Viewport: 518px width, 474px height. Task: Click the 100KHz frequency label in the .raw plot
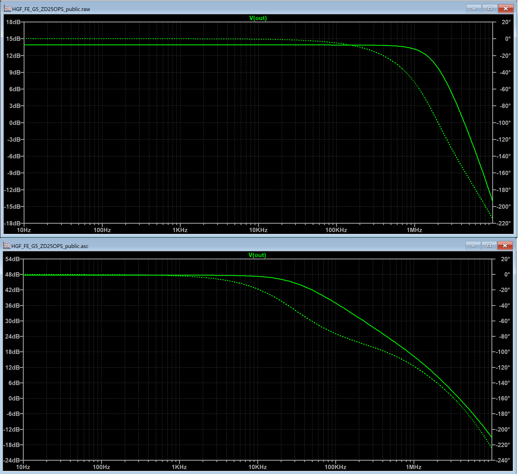click(x=336, y=230)
